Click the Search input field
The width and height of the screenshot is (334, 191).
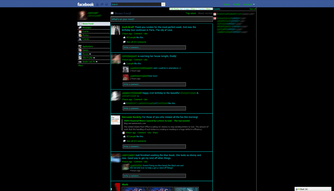point(136,4)
